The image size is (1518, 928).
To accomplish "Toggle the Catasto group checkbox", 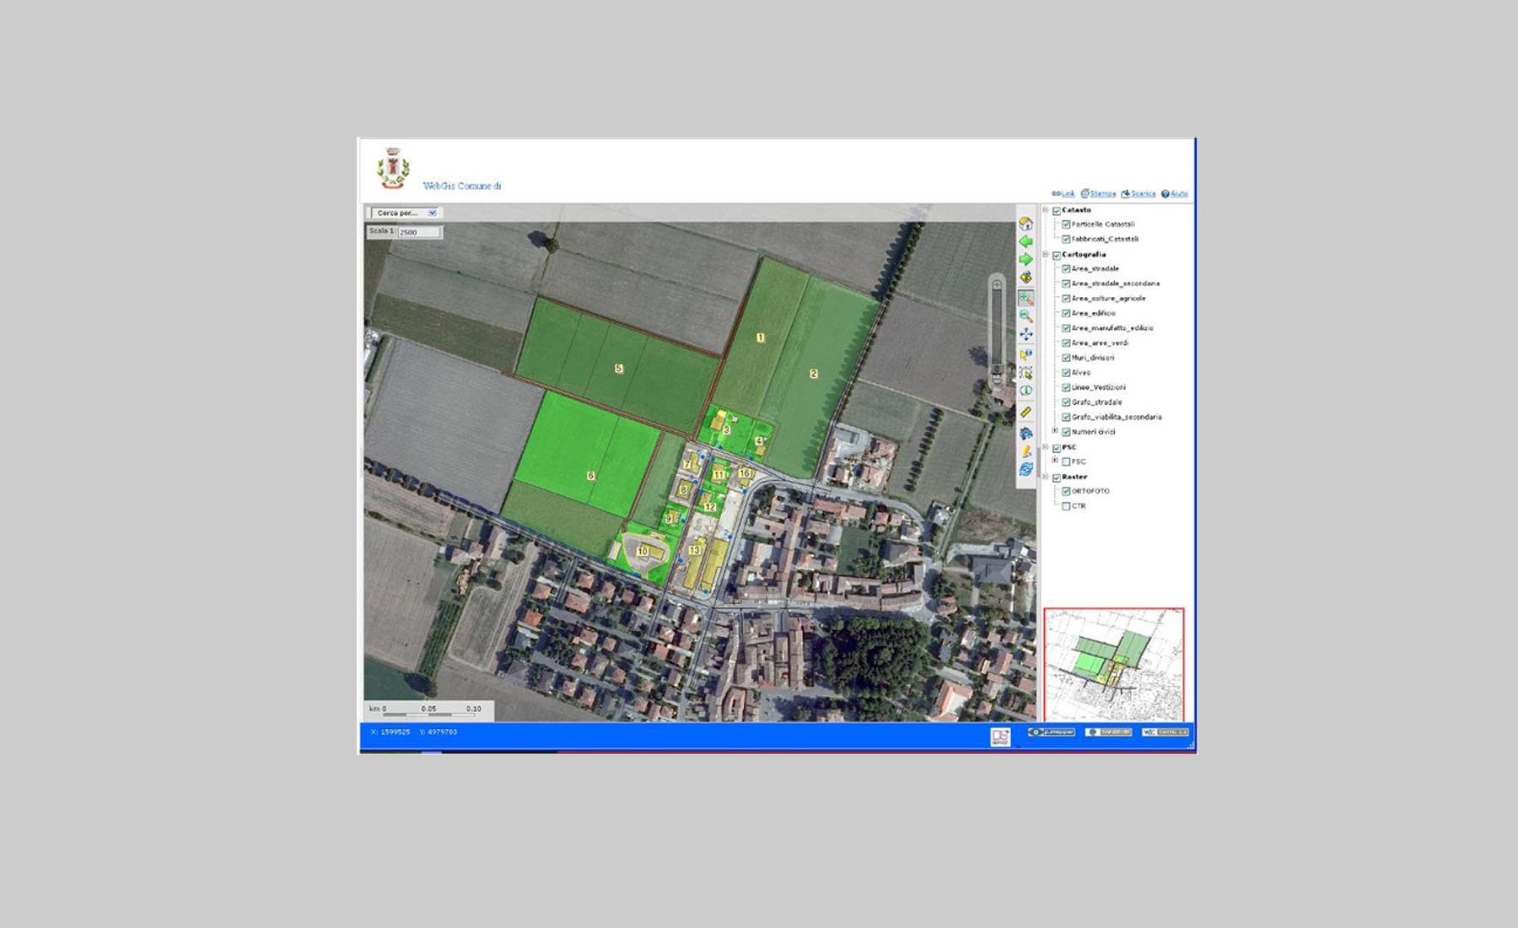I will click(1056, 211).
